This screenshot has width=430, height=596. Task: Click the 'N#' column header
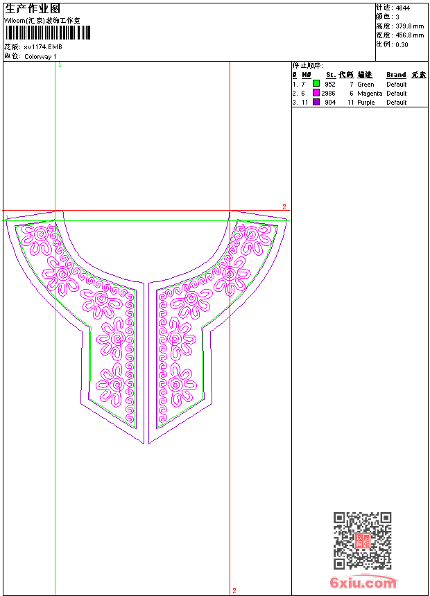(307, 75)
